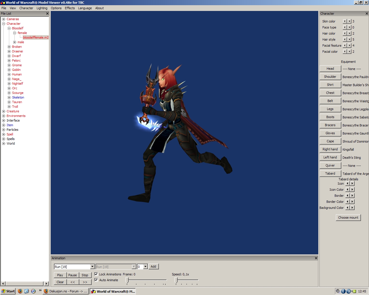This screenshot has width=369, height=295.
Task: Open the Run [19] animation dropdown
Action: 92,267
